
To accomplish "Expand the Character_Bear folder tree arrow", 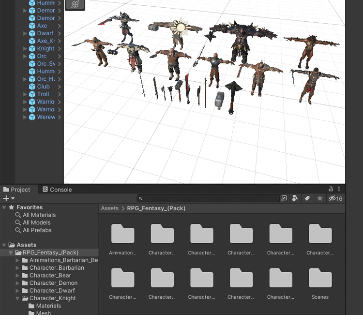I will coord(18,276).
